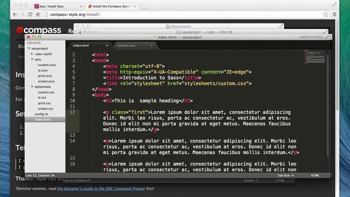Open print.css in the sidebar
The height and width of the screenshot is (197, 350).
pos(44,103)
